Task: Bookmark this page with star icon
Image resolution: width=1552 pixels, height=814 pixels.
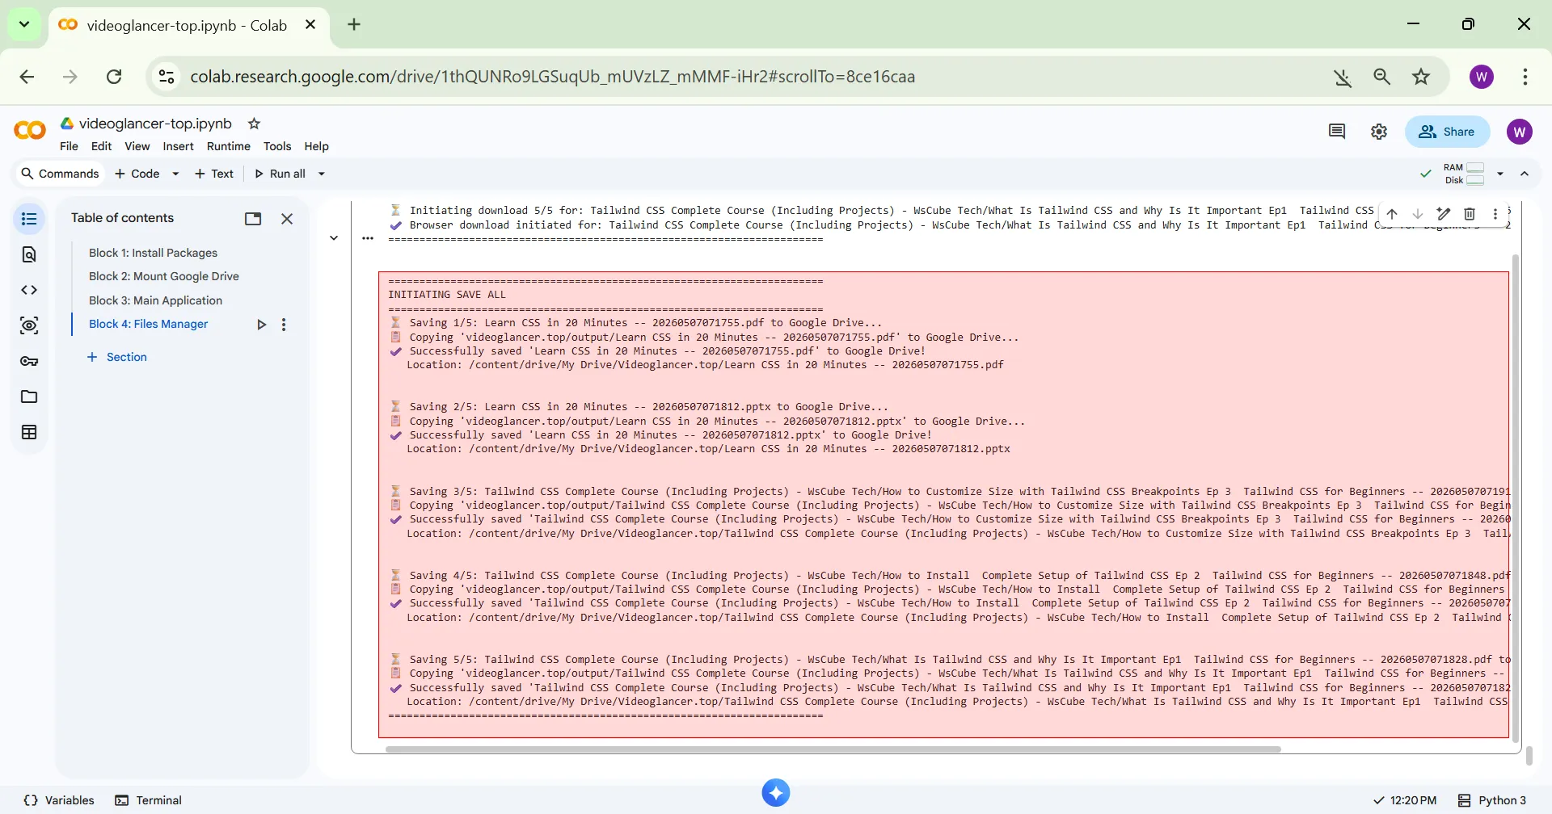Action: point(1421,77)
